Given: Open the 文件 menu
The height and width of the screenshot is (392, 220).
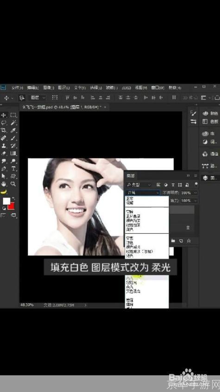Looking at the screenshot, I should tap(17, 88).
